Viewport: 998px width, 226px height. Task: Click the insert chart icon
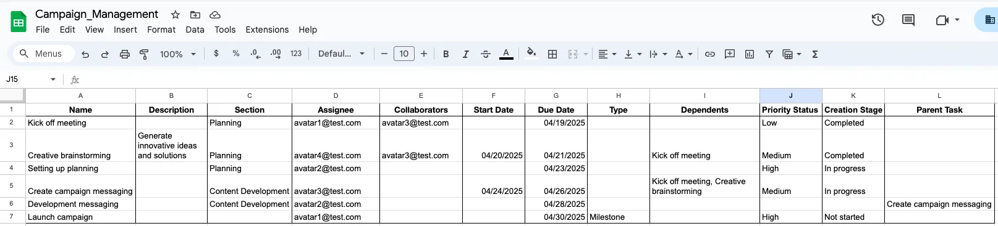click(750, 54)
